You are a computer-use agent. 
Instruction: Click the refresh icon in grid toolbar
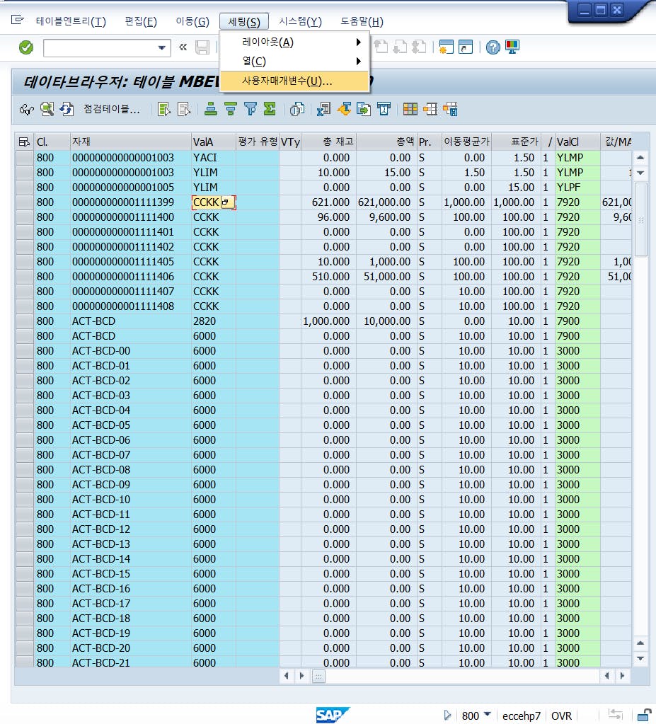pos(67,110)
